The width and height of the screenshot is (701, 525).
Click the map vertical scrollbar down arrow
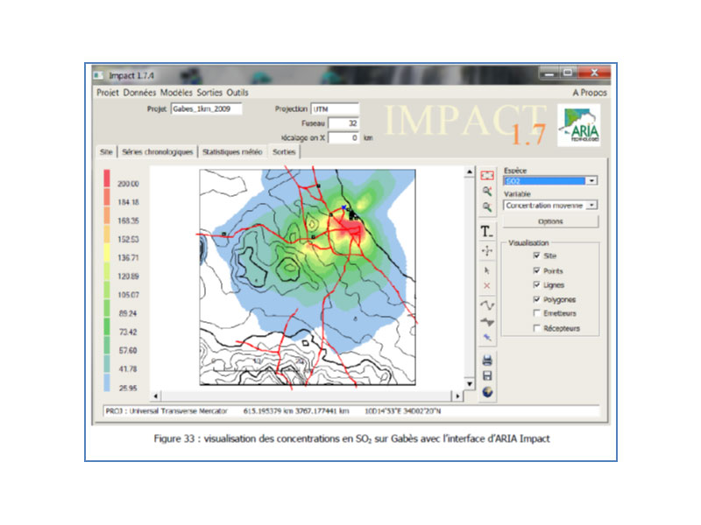coord(469,383)
